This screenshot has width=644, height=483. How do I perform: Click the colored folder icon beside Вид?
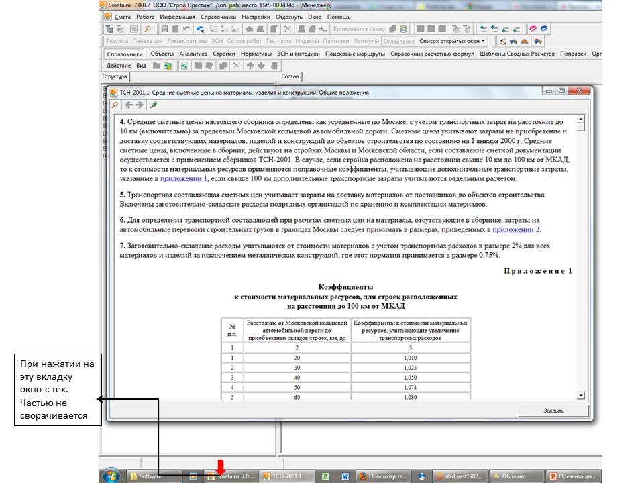pyautogui.click(x=168, y=66)
